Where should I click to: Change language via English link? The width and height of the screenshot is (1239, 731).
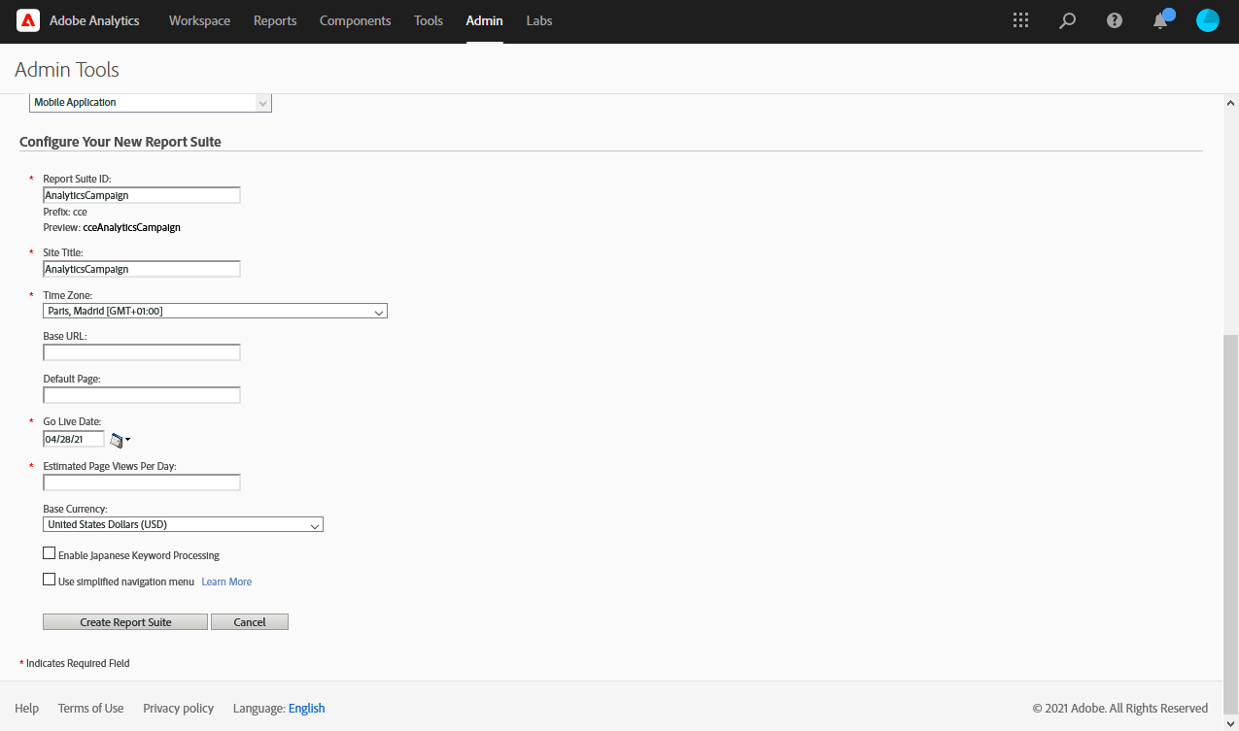click(307, 708)
